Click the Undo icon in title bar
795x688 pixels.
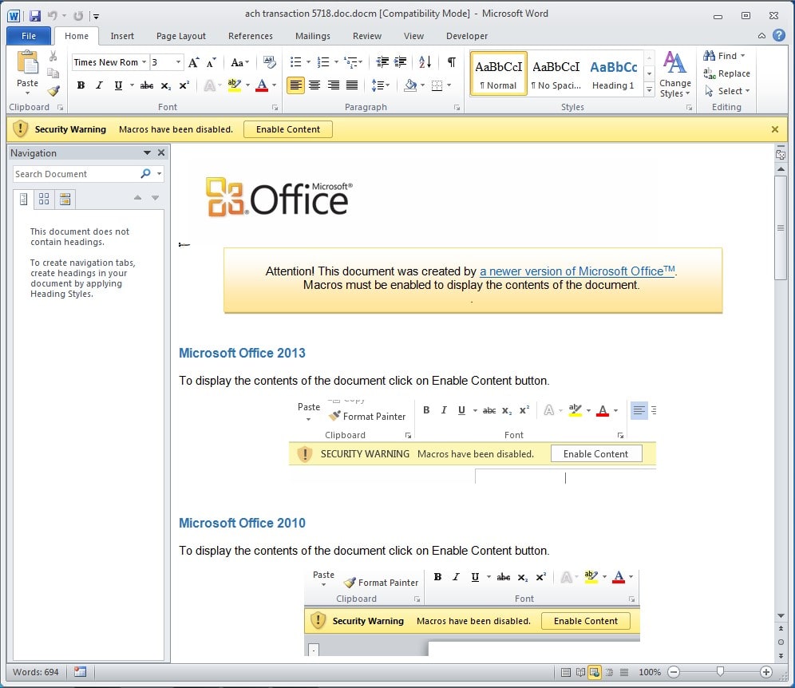click(x=52, y=16)
